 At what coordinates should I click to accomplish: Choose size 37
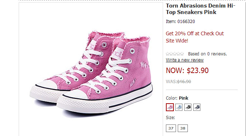(171, 128)
